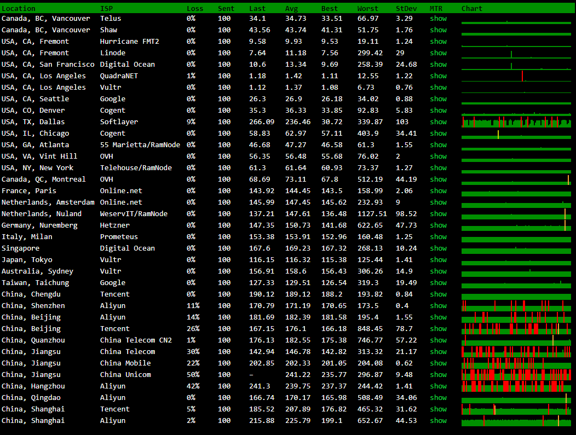
Task: Show MTR for Nuland WeservIT/RamNode
Action: [438, 213]
